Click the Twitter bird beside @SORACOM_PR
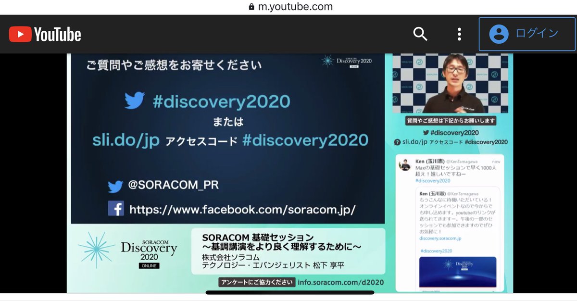 coord(116,186)
